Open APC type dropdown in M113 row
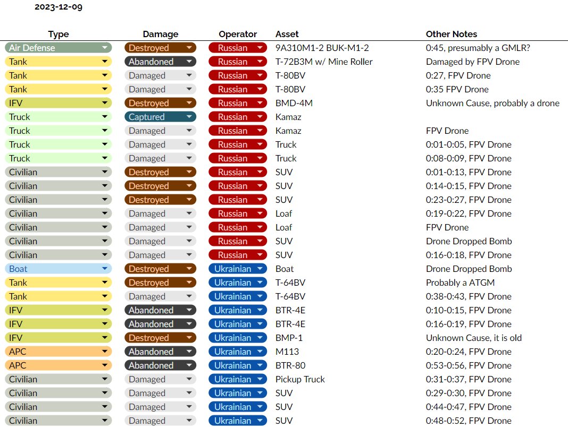Viewport: 568px width, 427px height. 59,352
